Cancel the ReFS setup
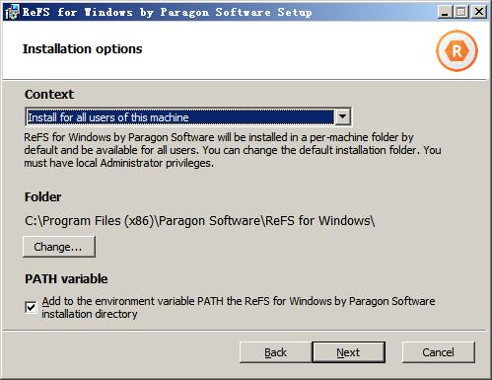Screen dimensions: 492x380 pyautogui.click(x=439, y=352)
